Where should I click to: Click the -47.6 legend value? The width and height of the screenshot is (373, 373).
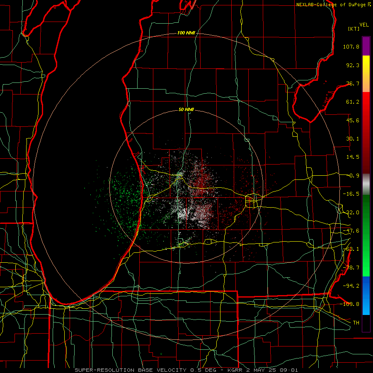click(351, 231)
